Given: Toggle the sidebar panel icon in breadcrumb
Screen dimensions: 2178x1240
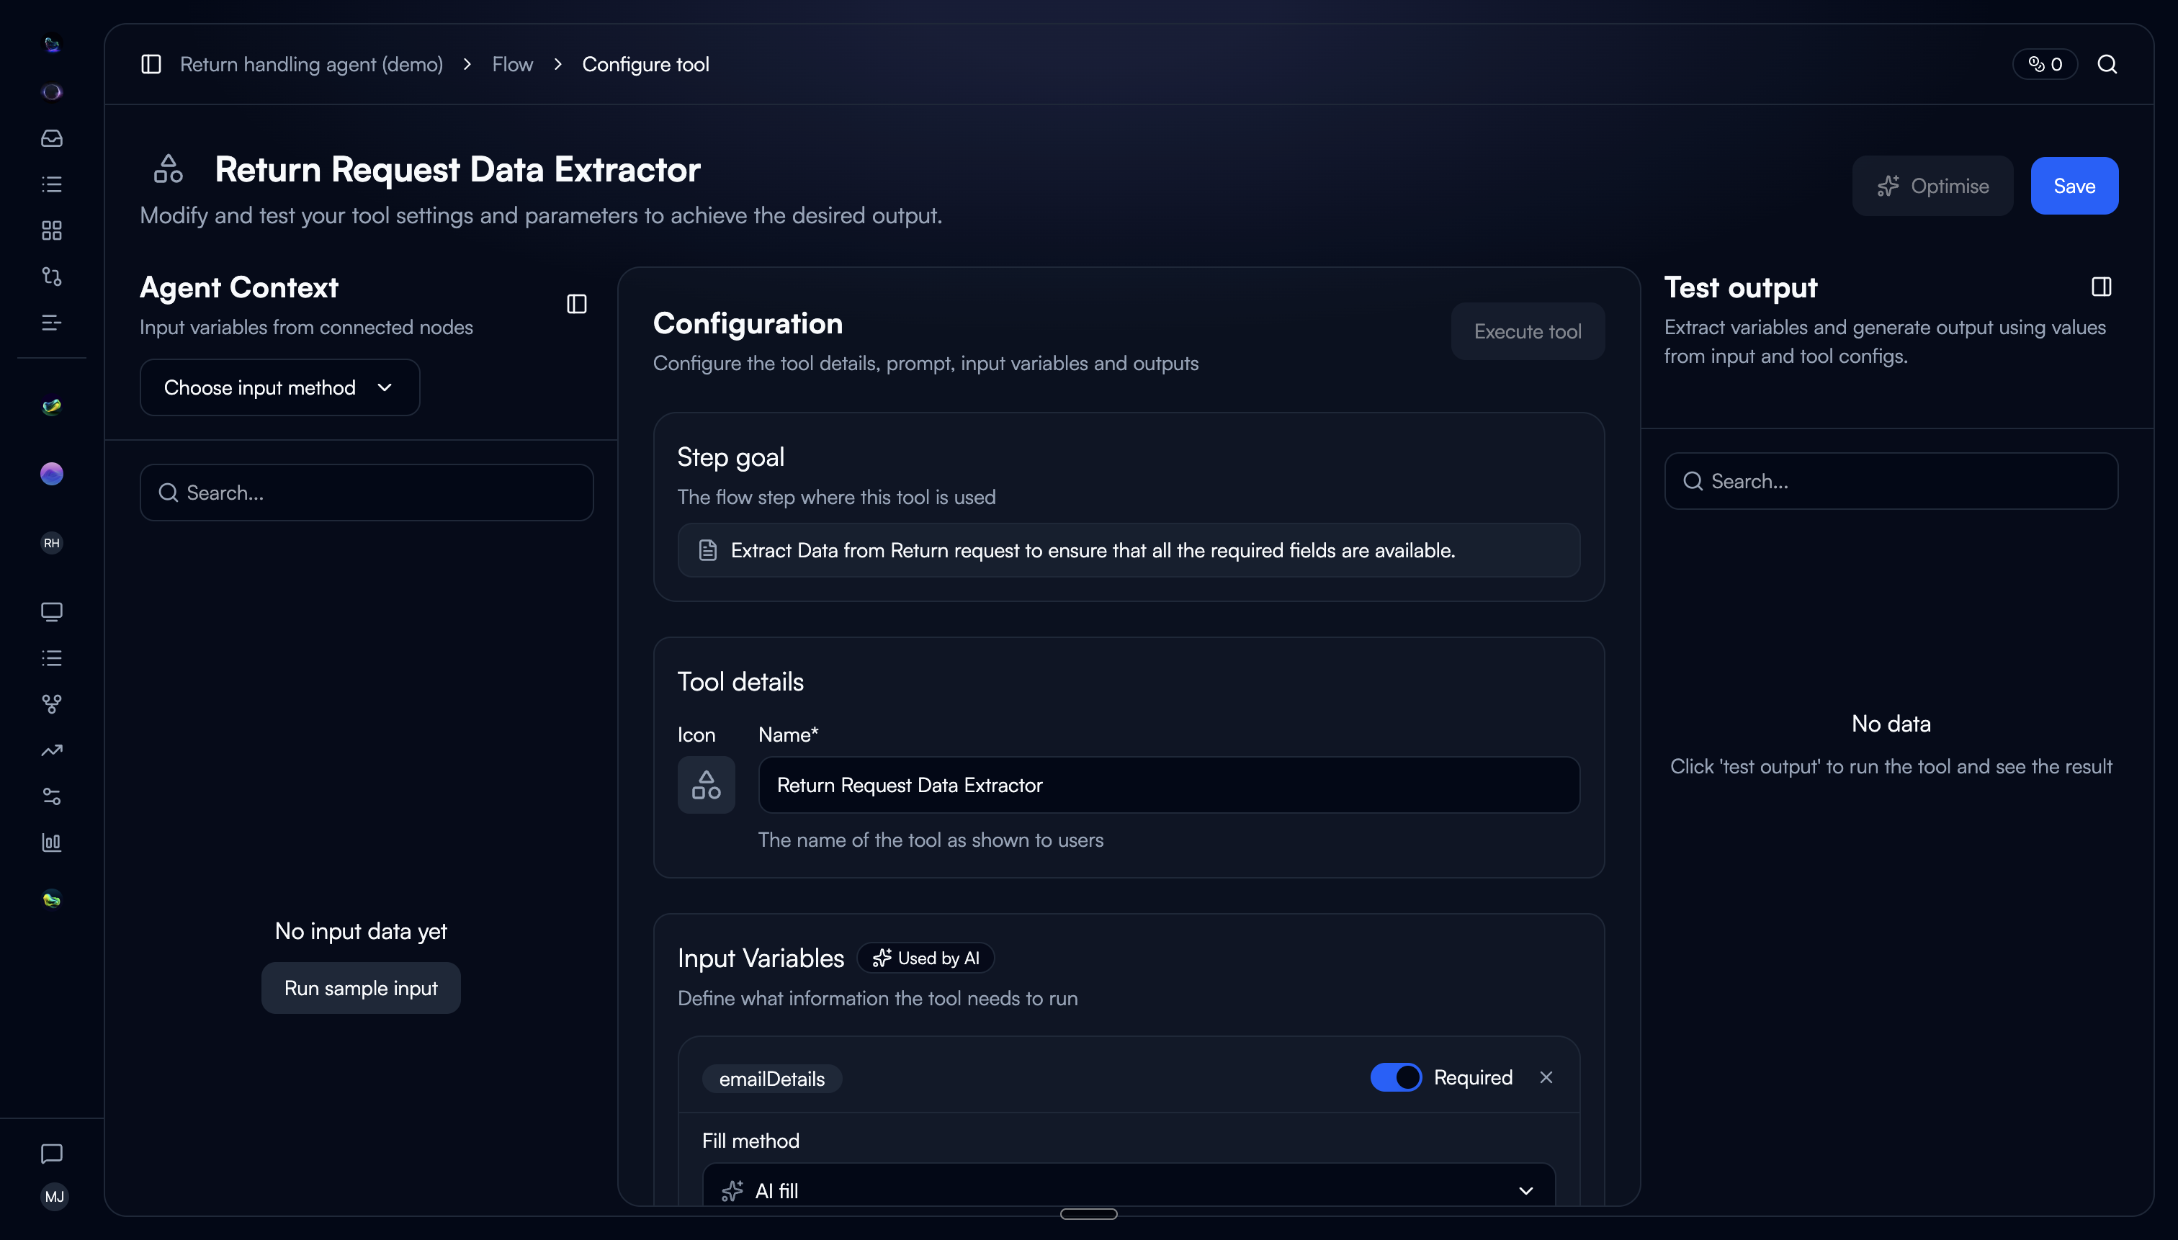Looking at the screenshot, I should click(151, 65).
